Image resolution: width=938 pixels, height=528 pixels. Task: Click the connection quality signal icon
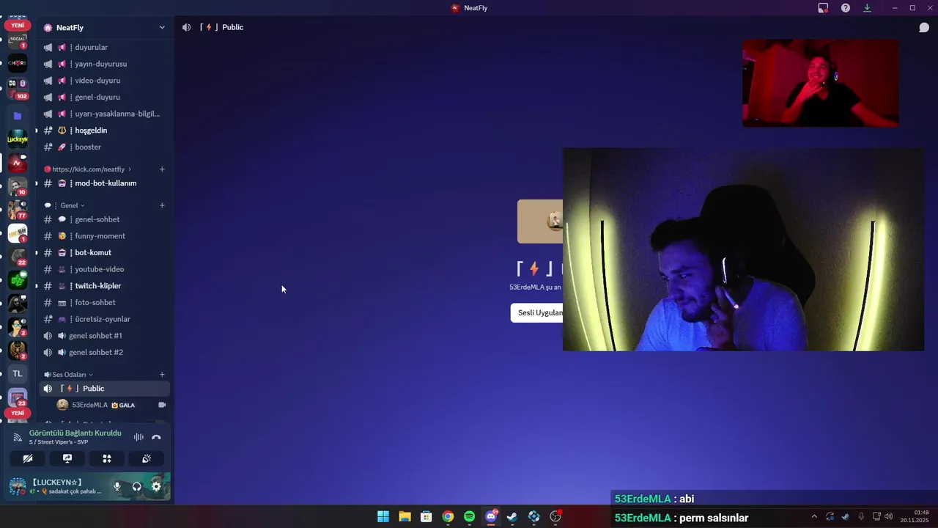(x=18, y=437)
